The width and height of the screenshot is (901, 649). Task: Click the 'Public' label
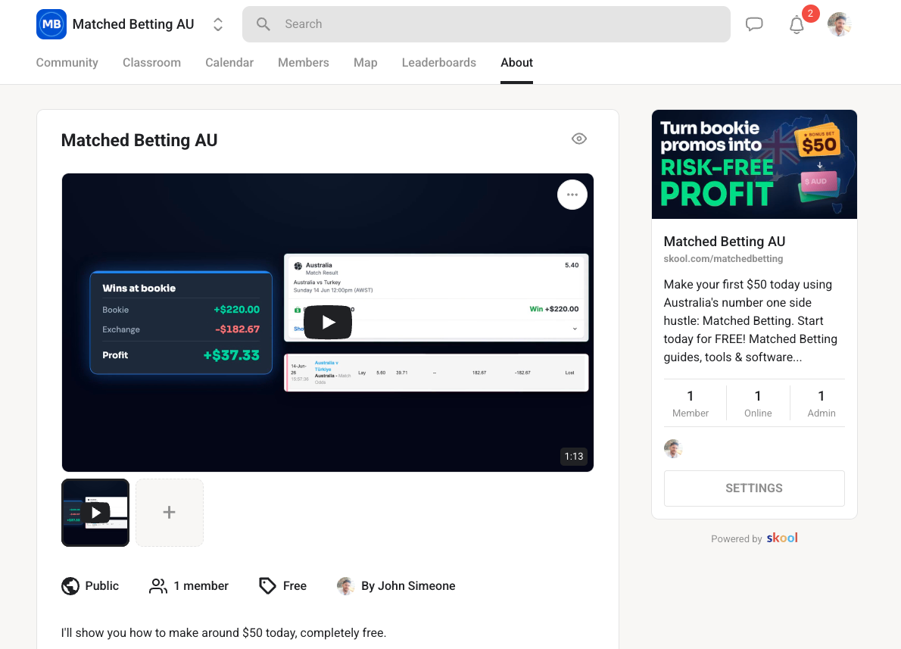point(101,586)
